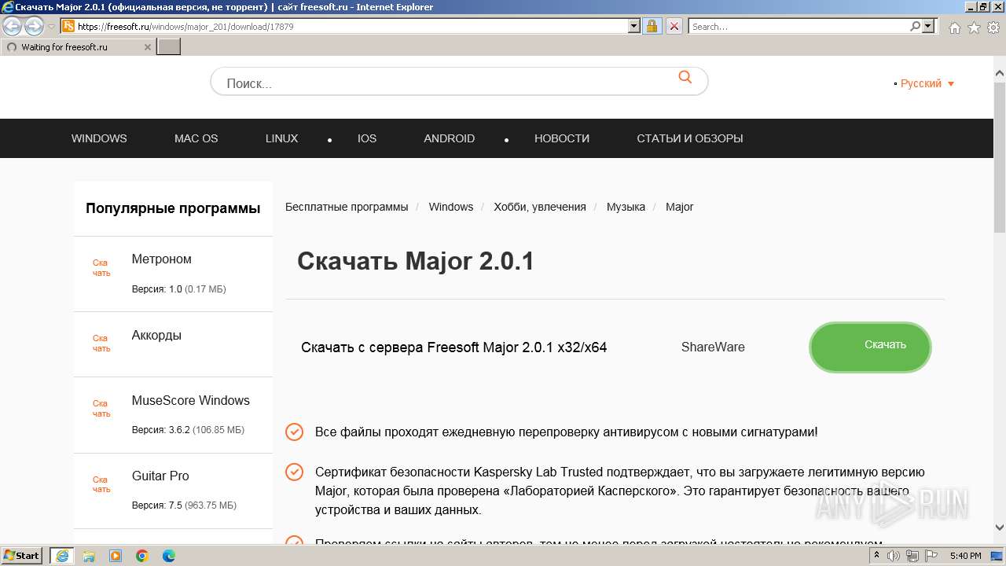
Task: Select the 'Waiting for freesoft.ru' tab
Action: coord(78,47)
